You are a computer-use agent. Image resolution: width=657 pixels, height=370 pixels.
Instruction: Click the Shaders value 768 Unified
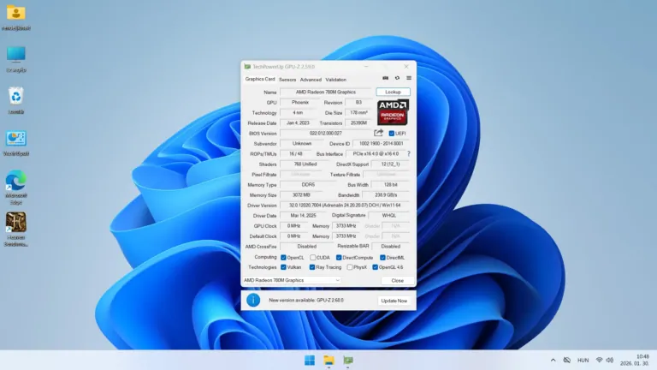(x=305, y=164)
